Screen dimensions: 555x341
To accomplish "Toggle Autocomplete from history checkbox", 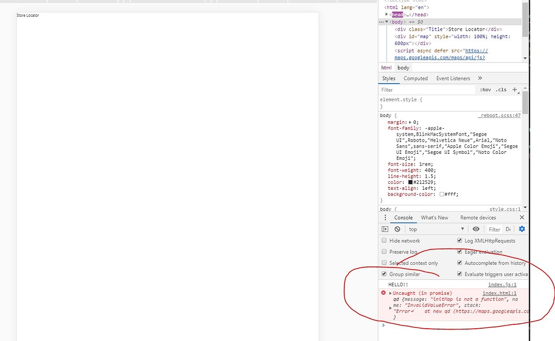I will point(460,263).
